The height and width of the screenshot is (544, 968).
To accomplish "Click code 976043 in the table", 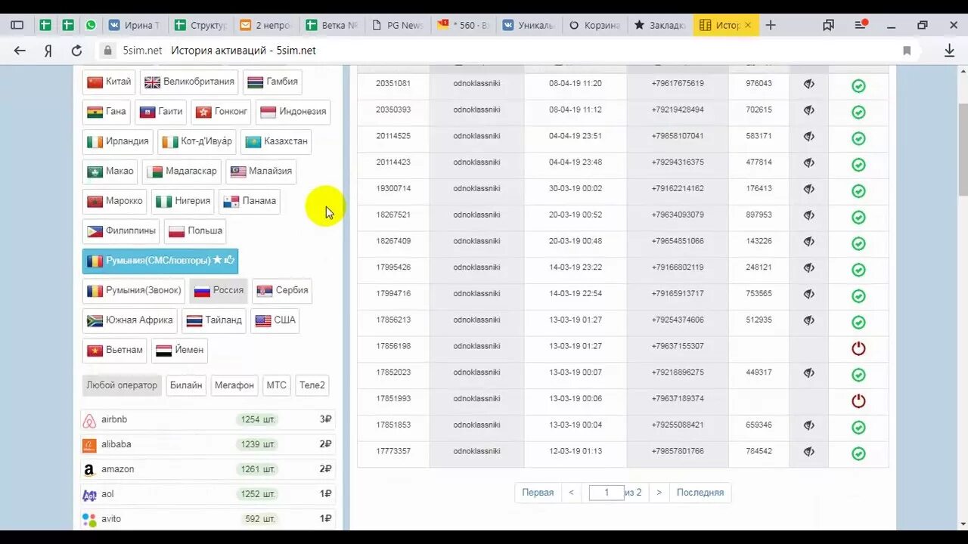I will point(759,84).
